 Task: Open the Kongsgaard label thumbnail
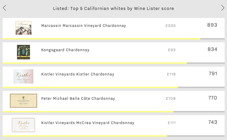click(x=23, y=52)
